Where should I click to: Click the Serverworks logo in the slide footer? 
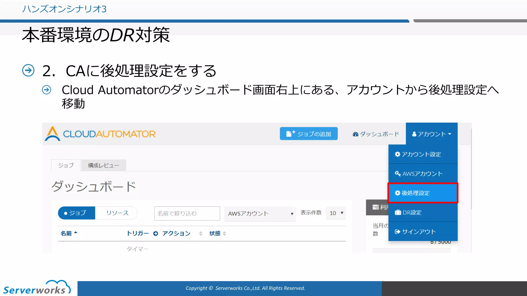click(37, 287)
